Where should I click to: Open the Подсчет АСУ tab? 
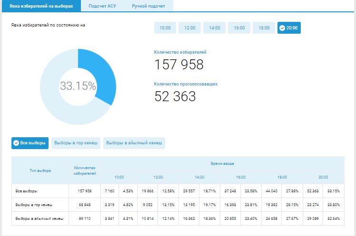coord(102,6)
